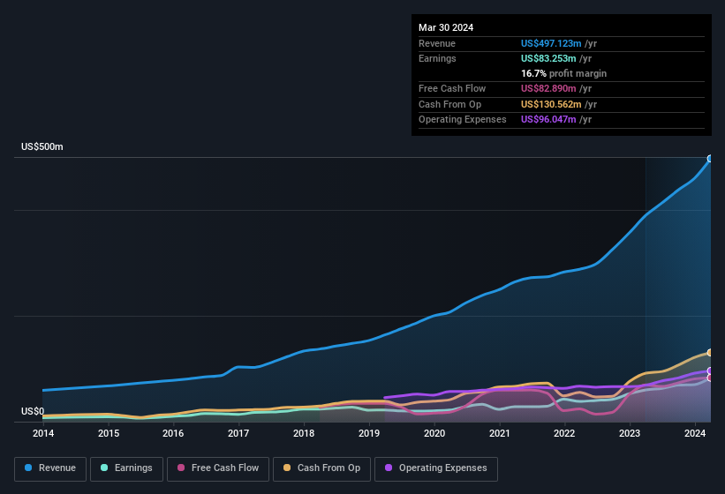Viewport: 725px width, 494px height.
Task: Click the US$96.047m operating expenses value
Action: (548, 120)
